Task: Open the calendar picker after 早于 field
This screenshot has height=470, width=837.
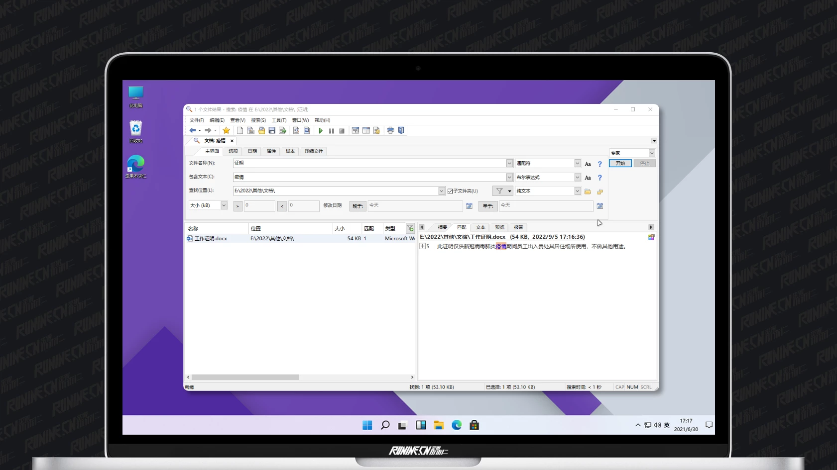Action: [599, 206]
